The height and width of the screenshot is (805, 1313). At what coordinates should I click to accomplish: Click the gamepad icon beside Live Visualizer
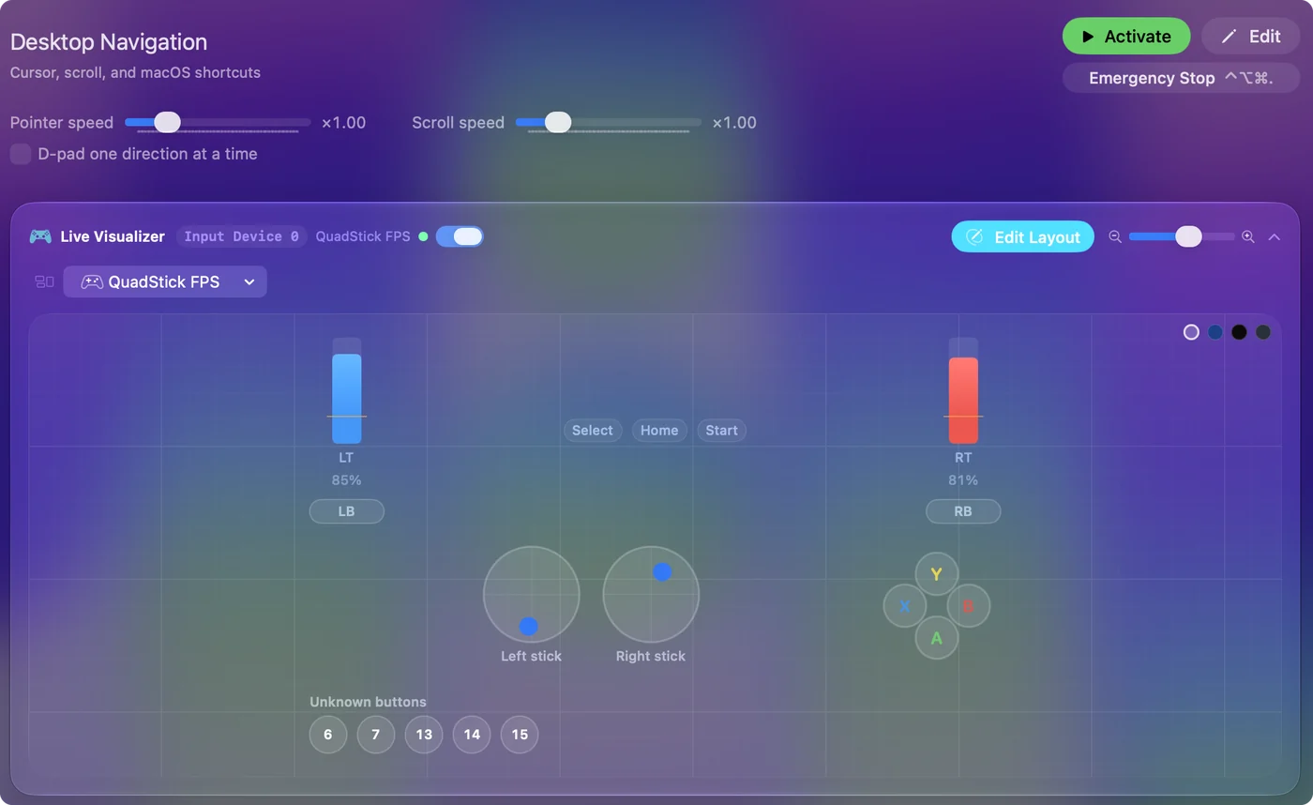tap(40, 236)
